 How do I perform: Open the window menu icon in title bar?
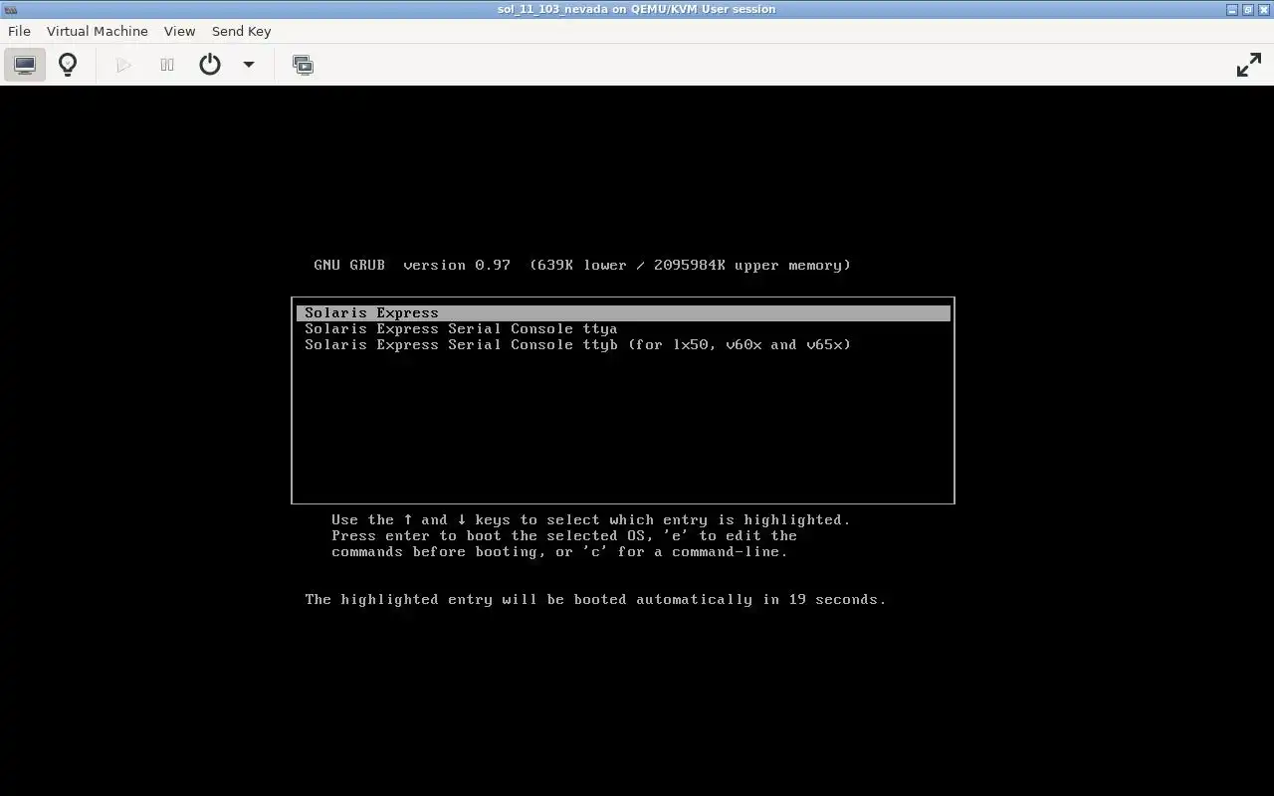(x=10, y=9)
